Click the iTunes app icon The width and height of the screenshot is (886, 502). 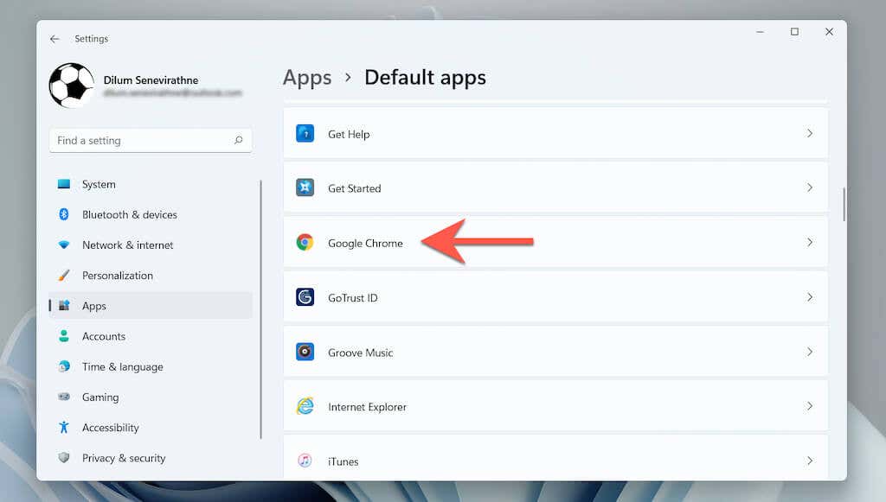coord(305,461)
